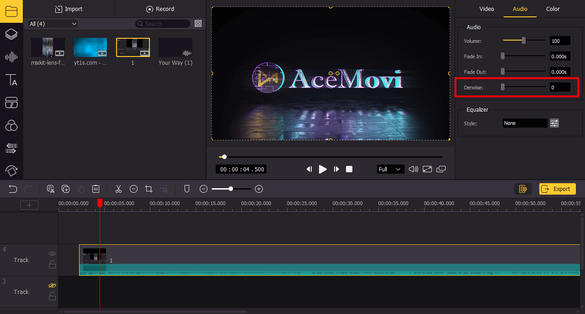Select the mixkit-lens-f media thumbnail
Image resolution: width=585 pixels, height=314 pixels.
pyautogui.click(x=48, y=47)
